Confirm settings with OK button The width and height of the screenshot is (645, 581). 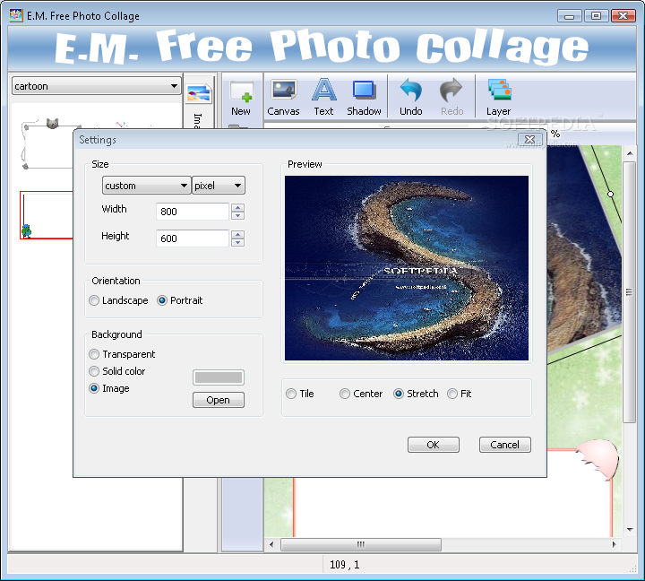434,445
